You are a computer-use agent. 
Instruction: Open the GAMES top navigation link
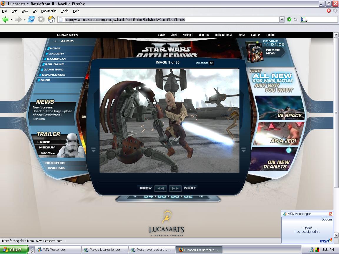pos(162,35)
